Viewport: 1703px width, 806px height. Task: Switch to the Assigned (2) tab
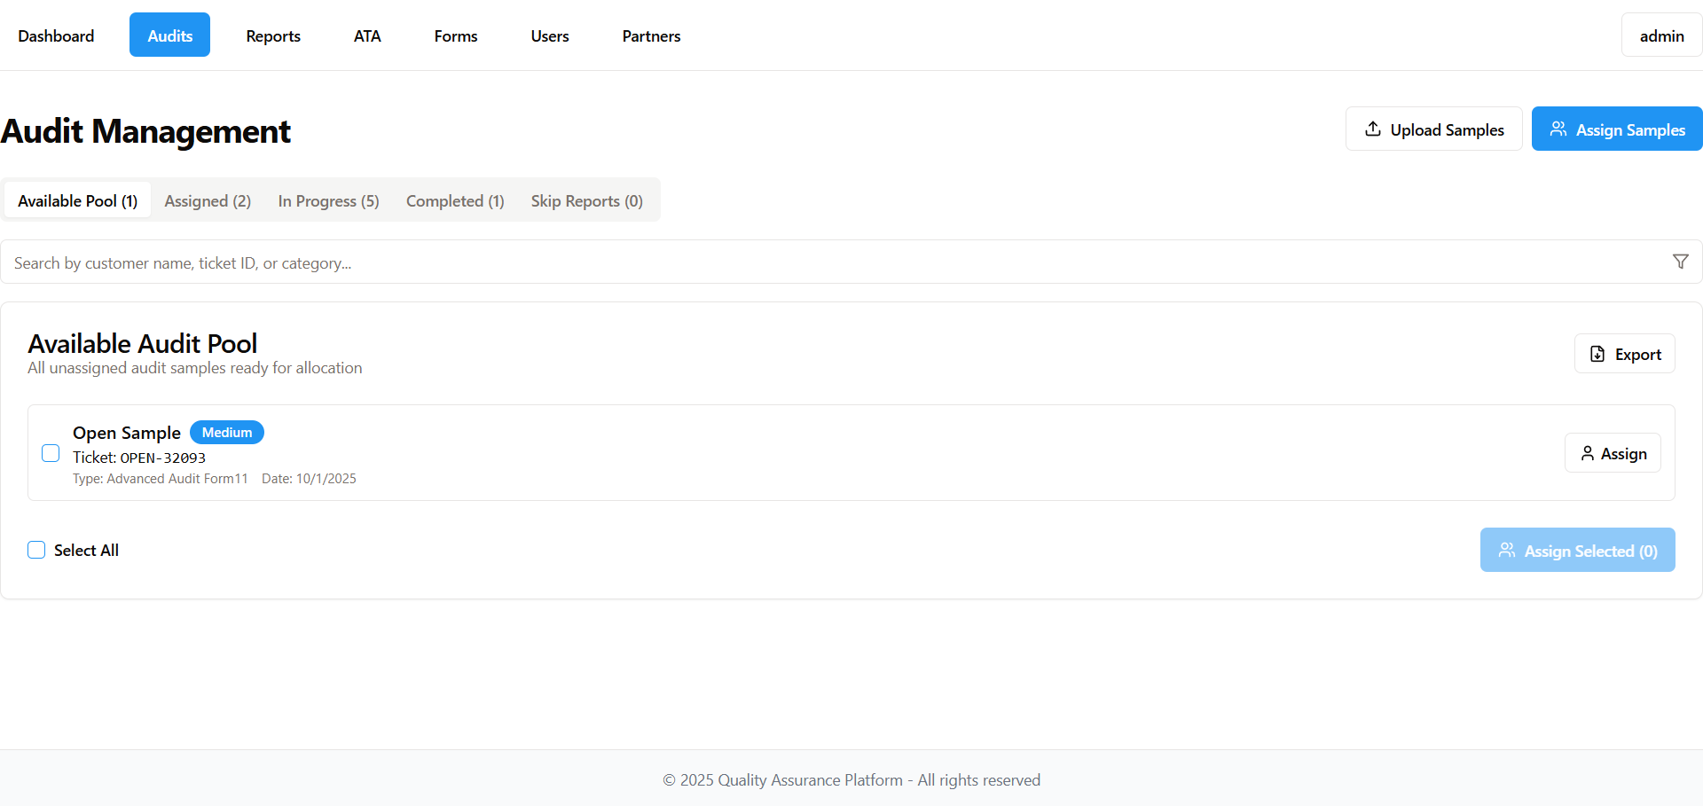tap(208, 201)
